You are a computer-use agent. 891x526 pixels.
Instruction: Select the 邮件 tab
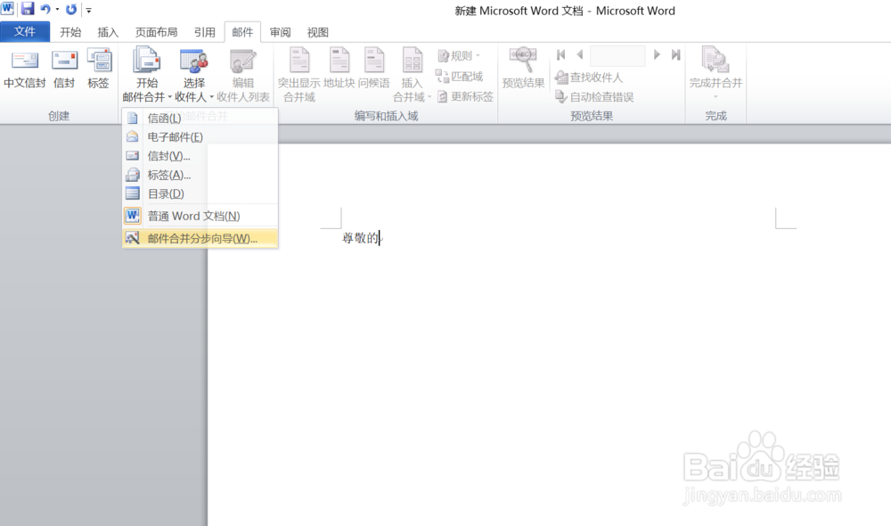pyautogui.click(x=242, y=32)
